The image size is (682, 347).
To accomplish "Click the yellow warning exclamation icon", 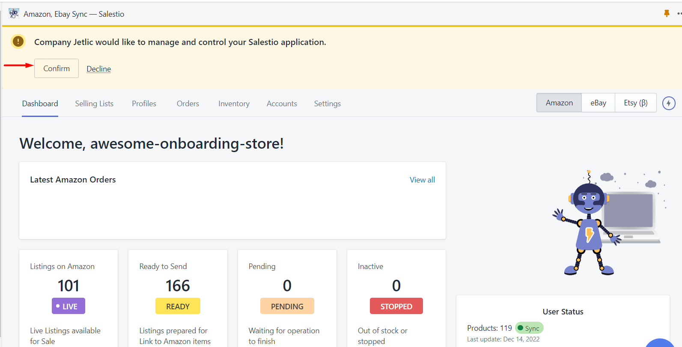I will coord(18,42).
